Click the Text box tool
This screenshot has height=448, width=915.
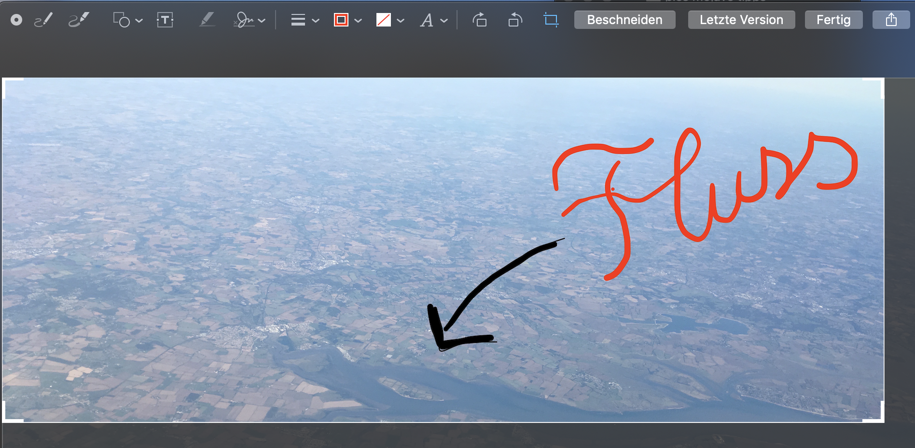pos(165,20)
